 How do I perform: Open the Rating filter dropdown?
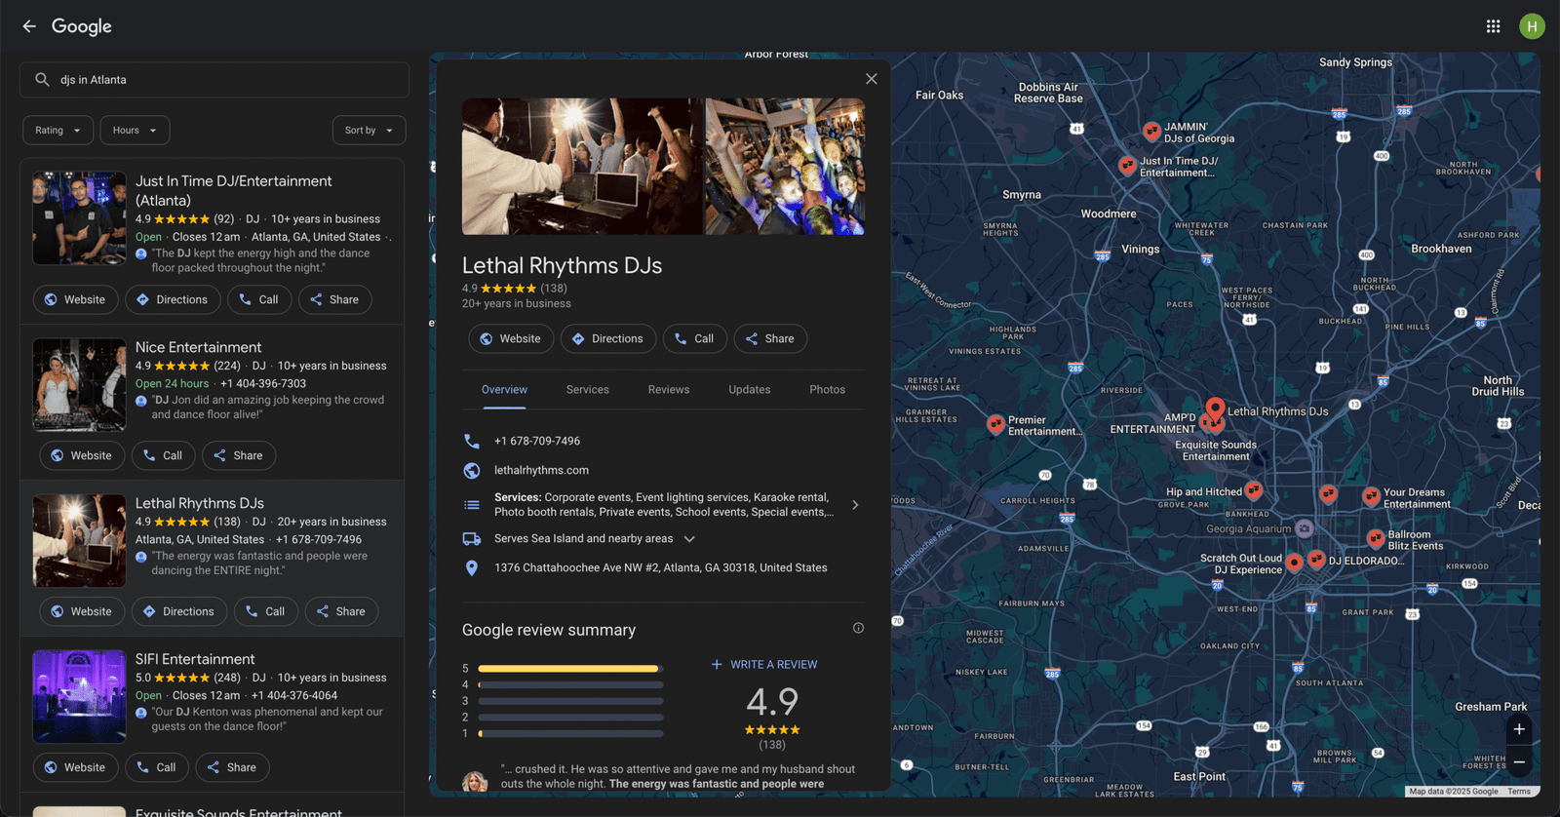pos(58,130)
